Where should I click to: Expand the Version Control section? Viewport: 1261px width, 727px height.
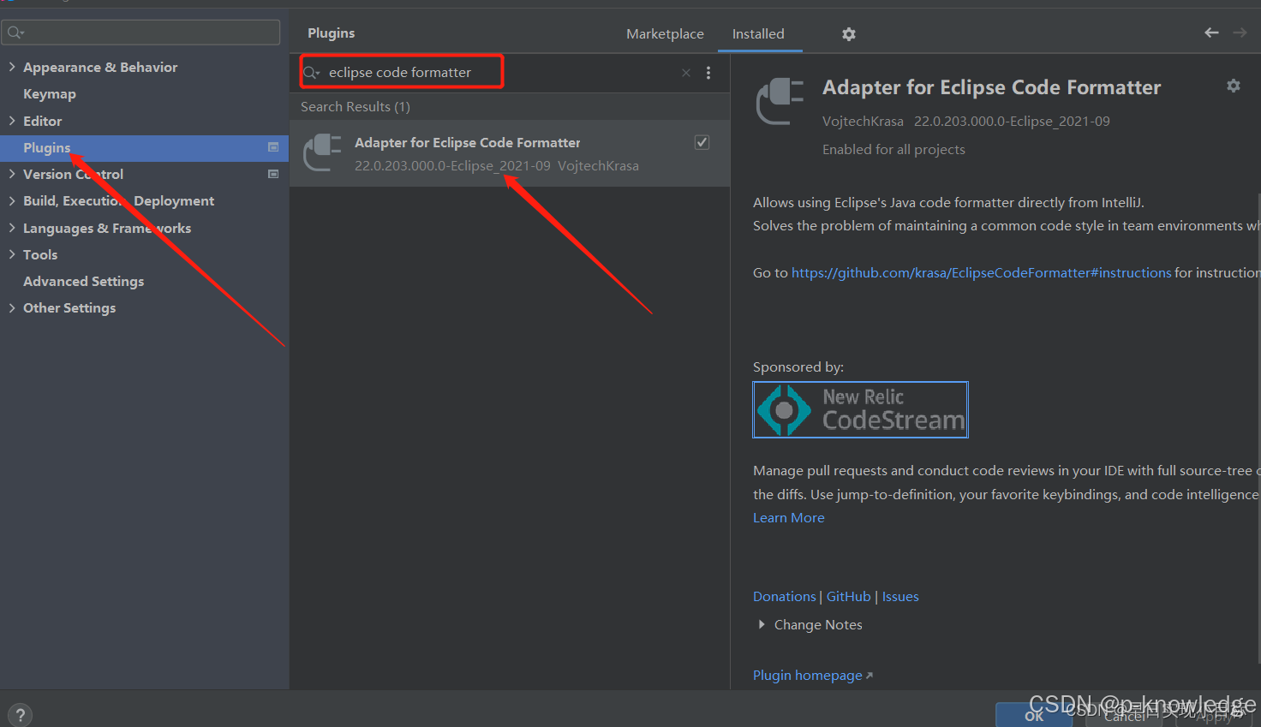(x=12, y=174)
